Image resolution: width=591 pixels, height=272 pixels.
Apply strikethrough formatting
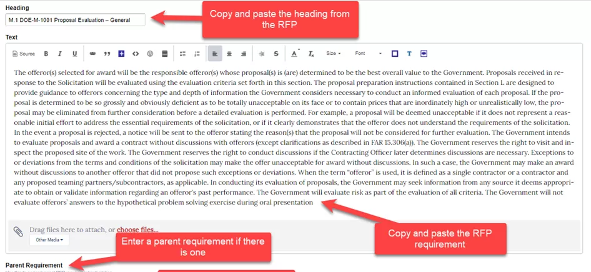[x=276, y=54]
